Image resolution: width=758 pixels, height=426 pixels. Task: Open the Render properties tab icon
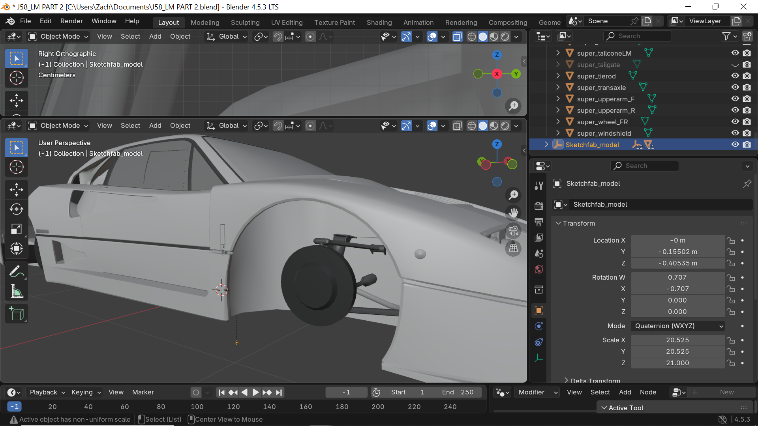539,206
